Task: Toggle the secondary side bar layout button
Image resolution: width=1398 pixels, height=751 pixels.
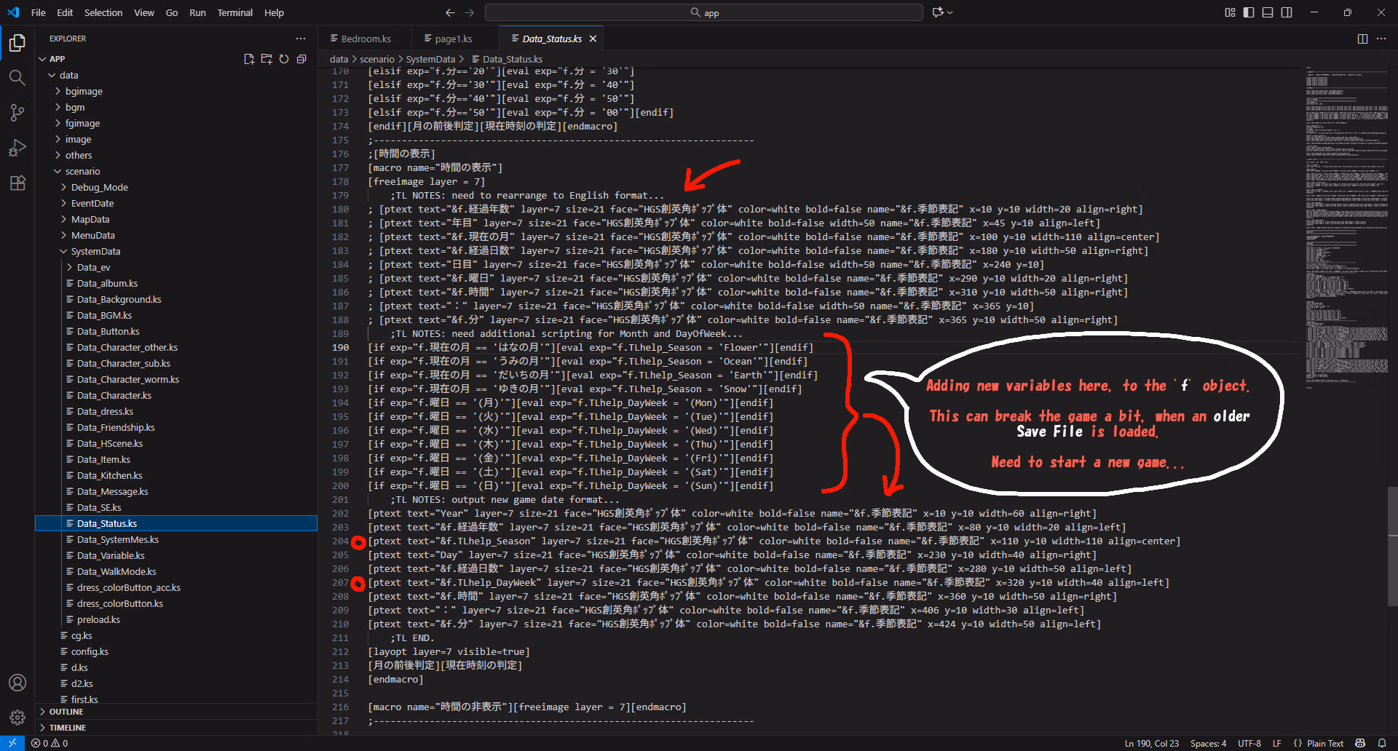Action: (x=1287, y=12)
